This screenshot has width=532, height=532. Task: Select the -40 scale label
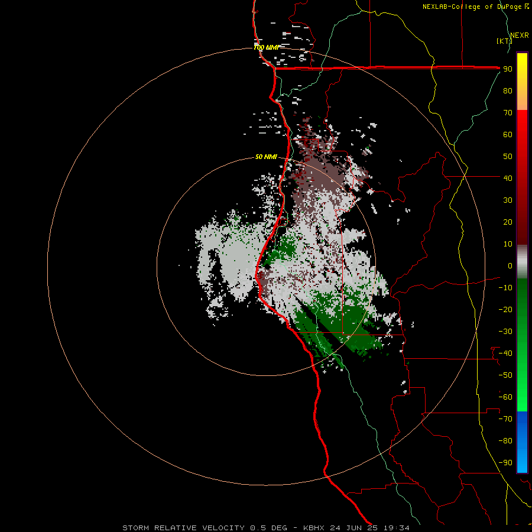click(505, 353)
